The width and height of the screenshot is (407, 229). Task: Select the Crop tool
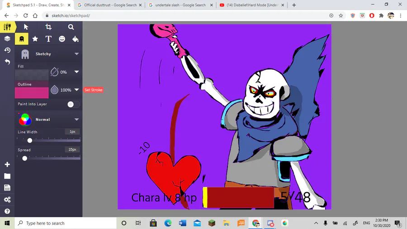[x=48, y=27]
